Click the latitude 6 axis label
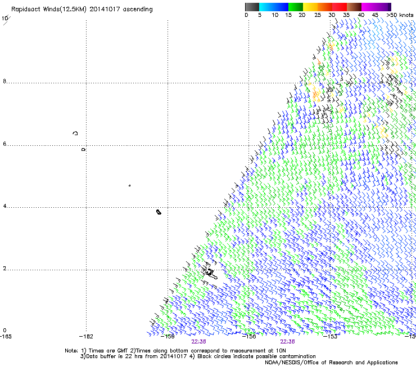 pos(4,144)
